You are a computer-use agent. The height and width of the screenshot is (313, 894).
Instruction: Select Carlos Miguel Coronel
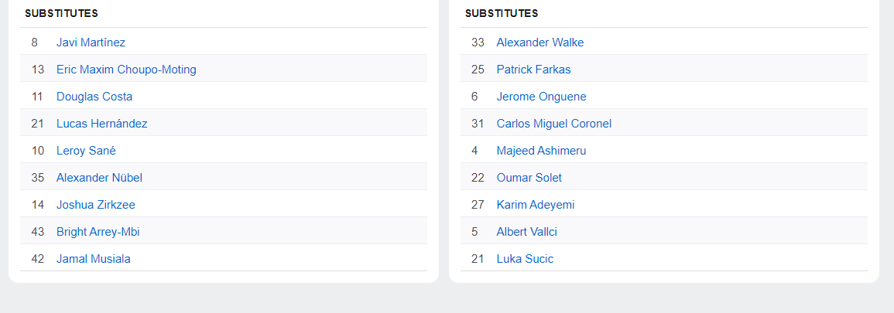[553, 124]
